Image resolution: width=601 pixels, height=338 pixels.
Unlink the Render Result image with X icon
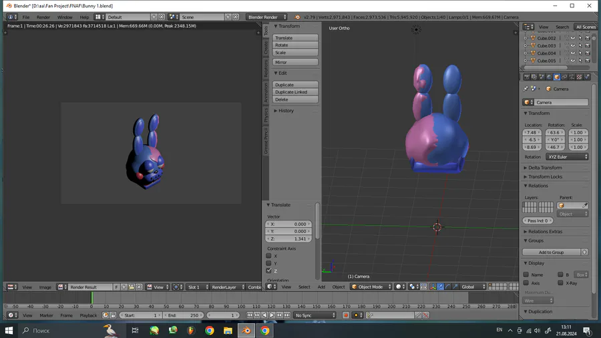coord(139,287)
